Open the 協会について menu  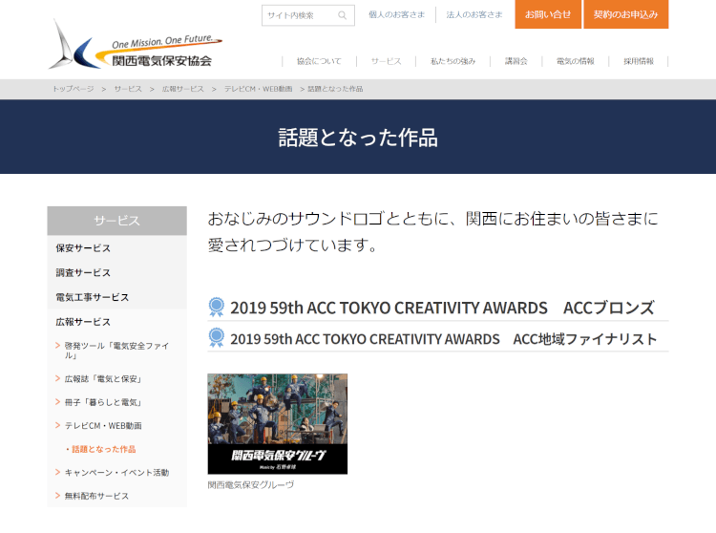(319, 61)
